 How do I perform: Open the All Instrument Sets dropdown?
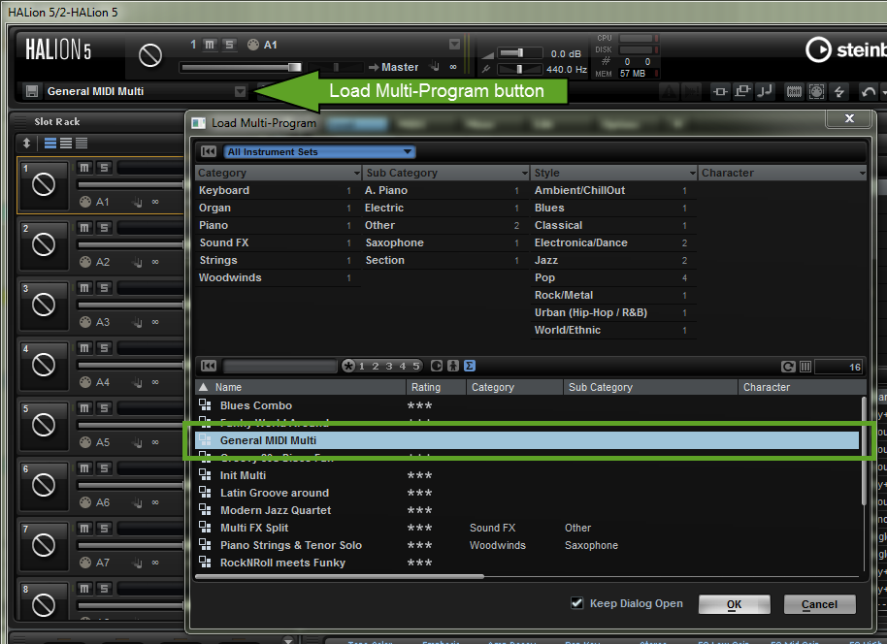point(319,151)
